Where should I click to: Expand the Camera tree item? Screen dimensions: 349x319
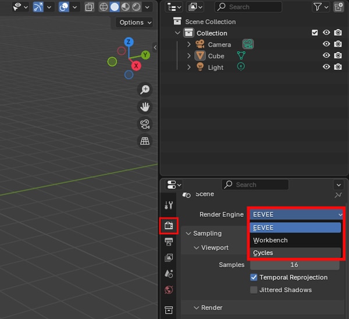(x=188, y=44)
